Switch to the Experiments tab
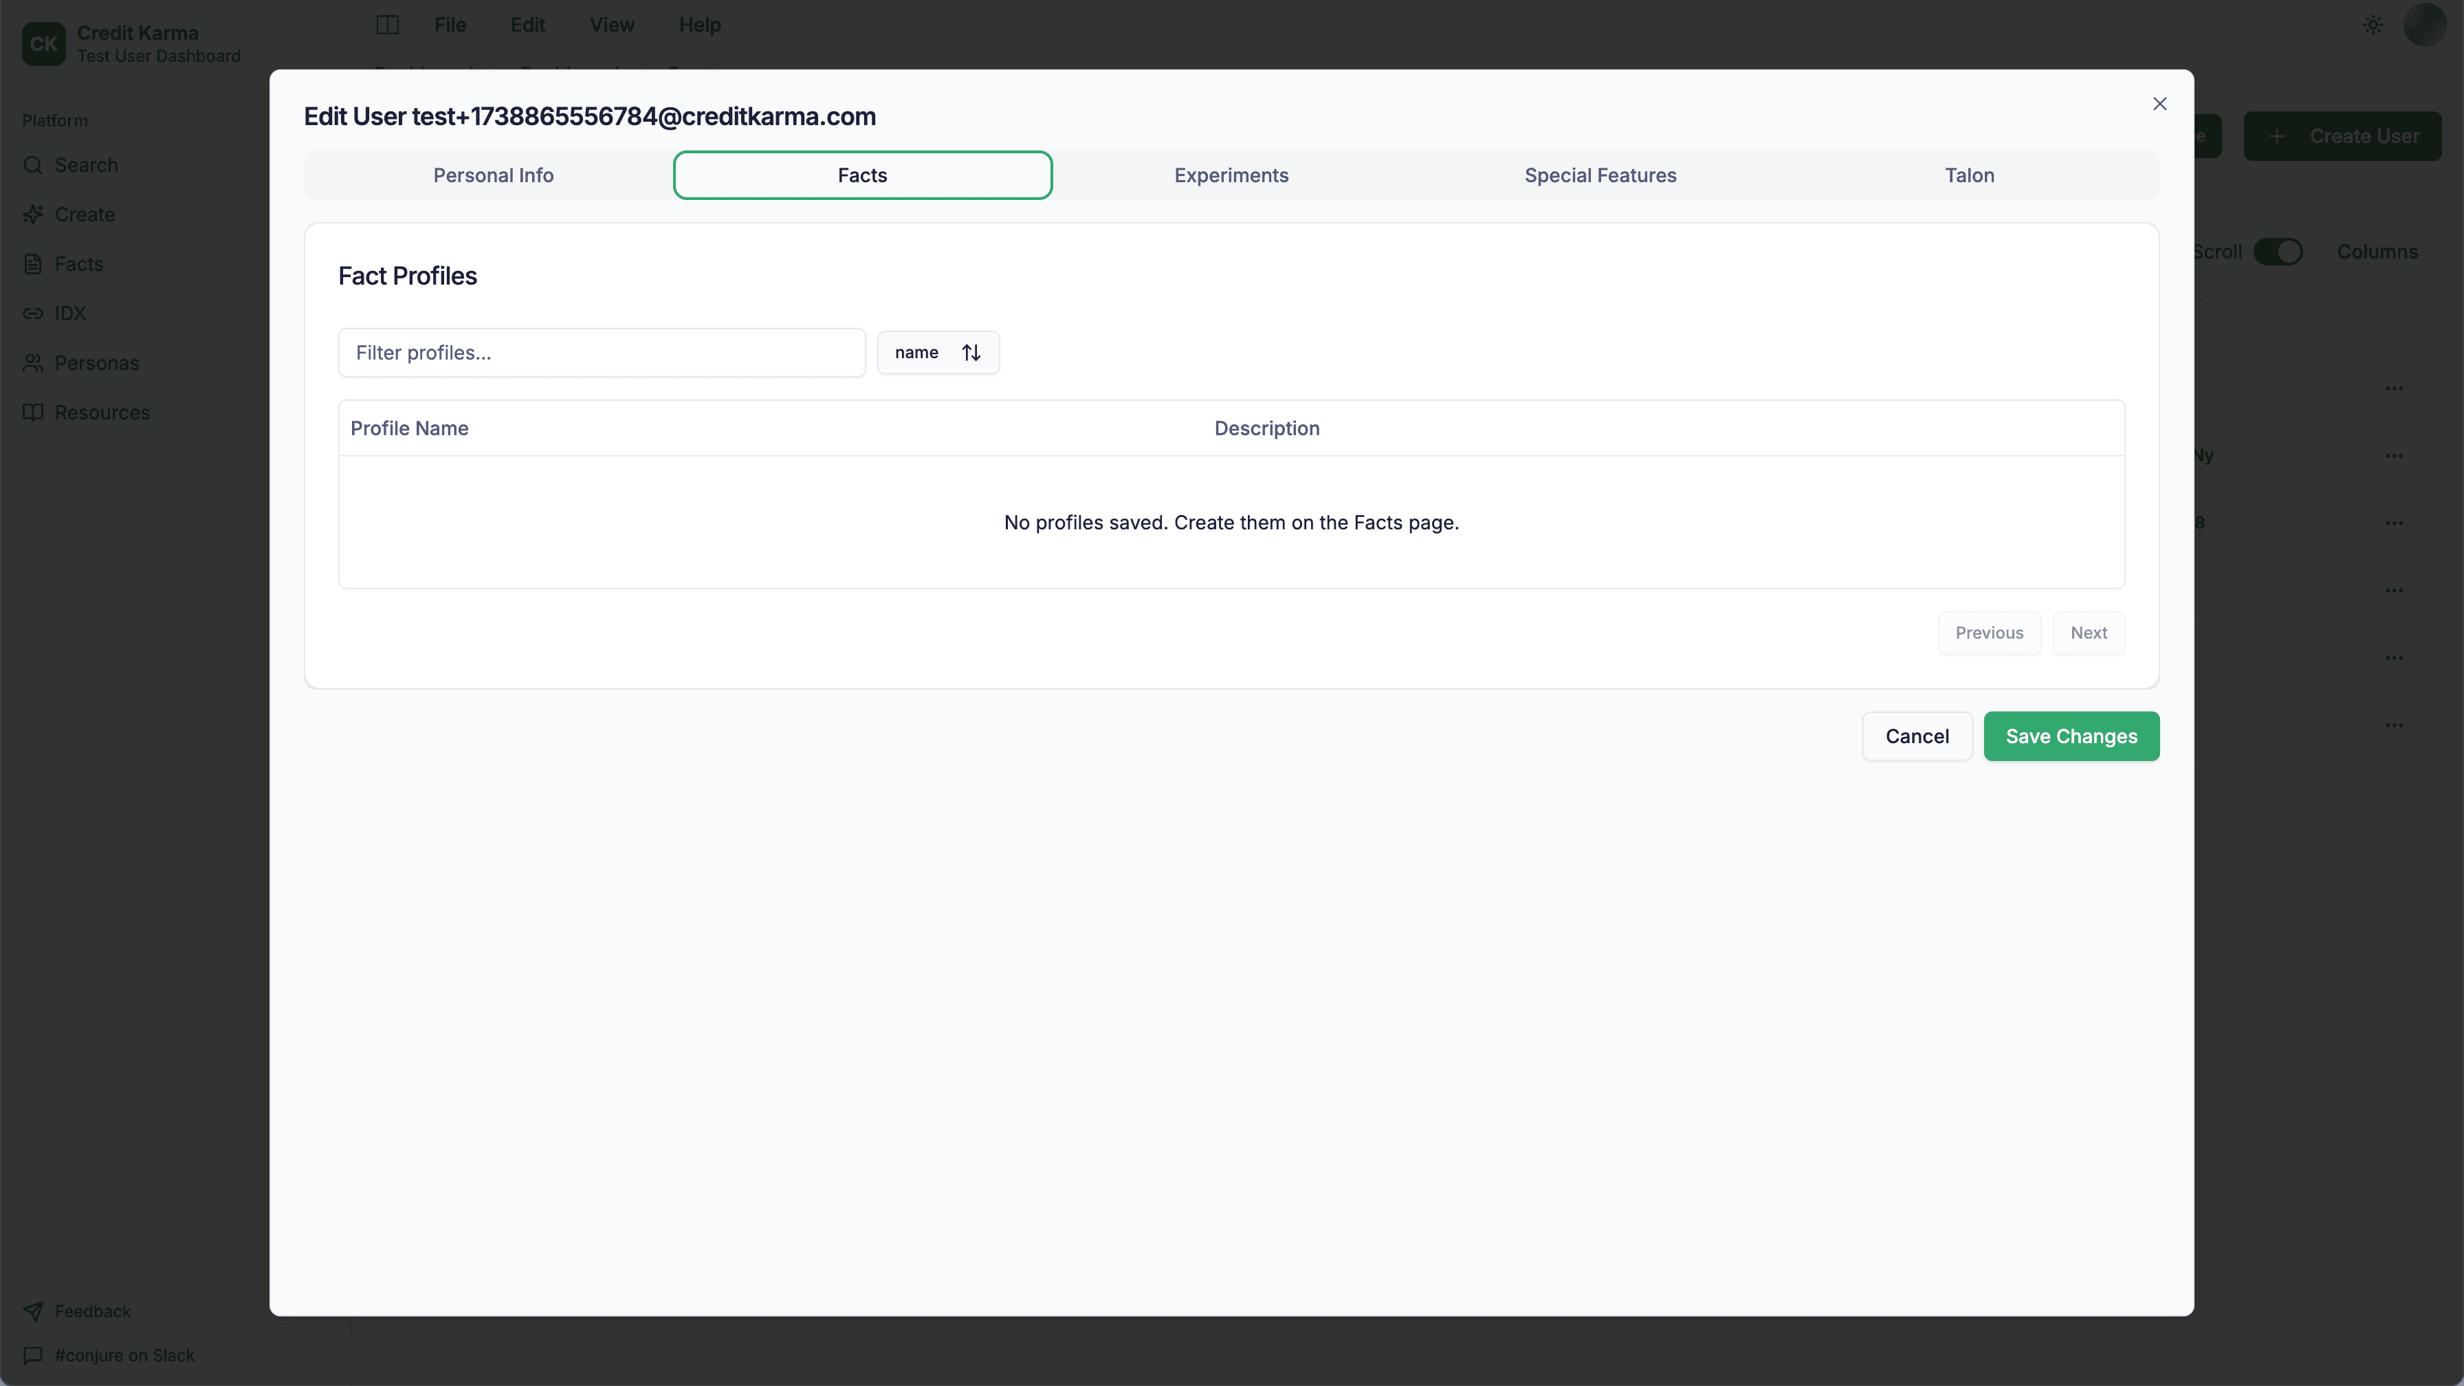 click(x=1231, y=175)
